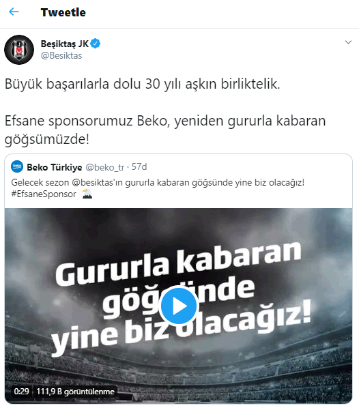Click the 111,9 B görüntülenme view count
The width and height of the screenshot is (359, 410).
coord(75,392)
